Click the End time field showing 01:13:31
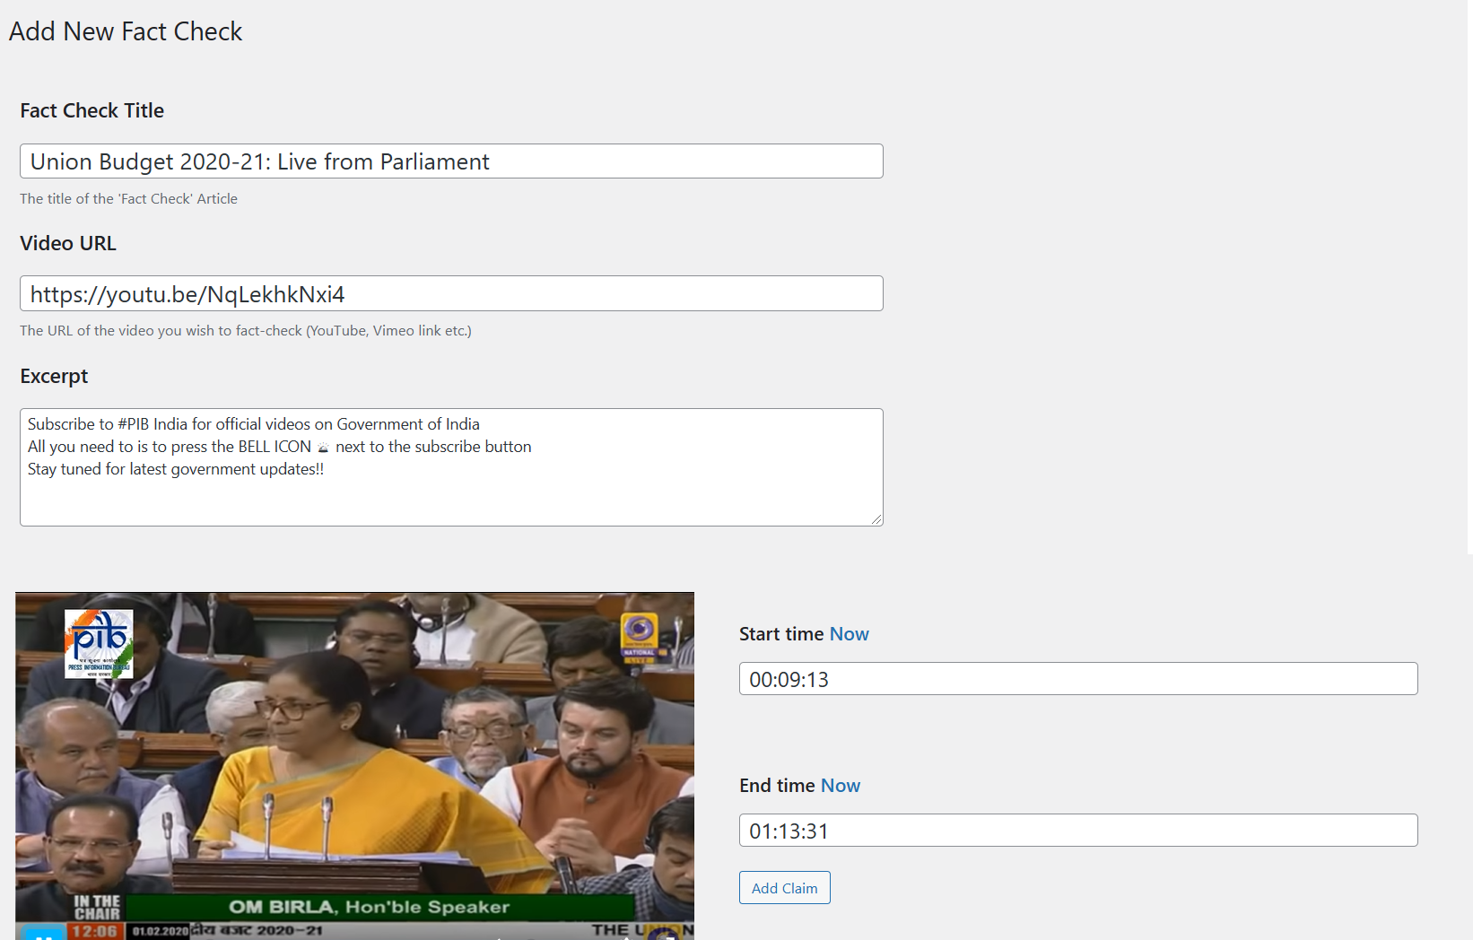The width and height of the screenshot is (1473, 940). tap(1078, 831)
